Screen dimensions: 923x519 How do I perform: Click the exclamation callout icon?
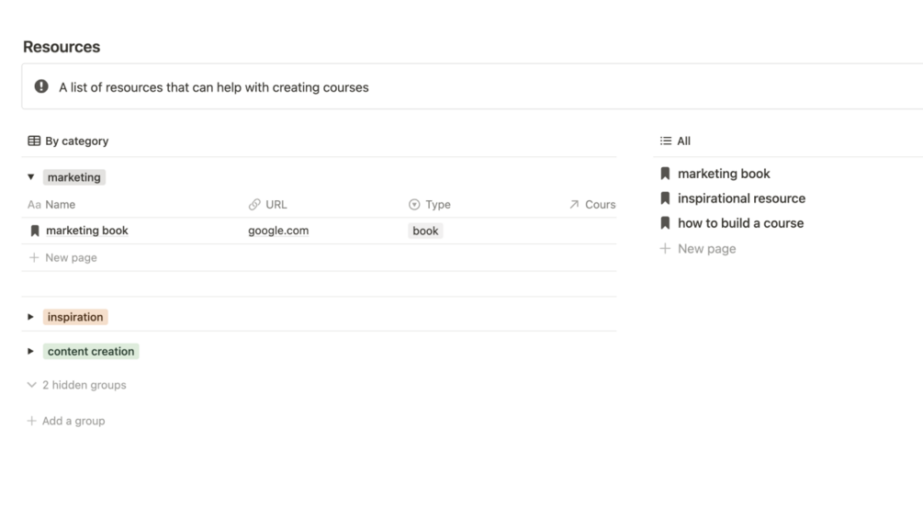click(x=41, y=86)
